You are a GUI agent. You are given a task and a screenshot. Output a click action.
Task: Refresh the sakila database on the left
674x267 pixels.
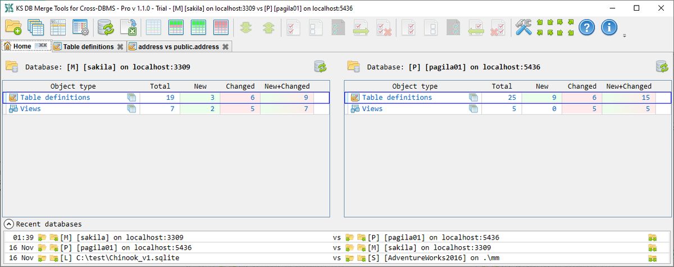click(x=320, y=67)
